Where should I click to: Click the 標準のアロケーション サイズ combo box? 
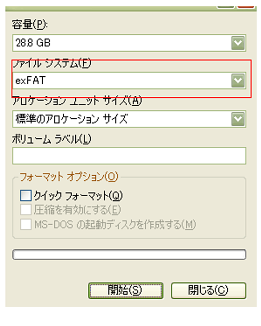pyautogui.click(x=129, y=119)
